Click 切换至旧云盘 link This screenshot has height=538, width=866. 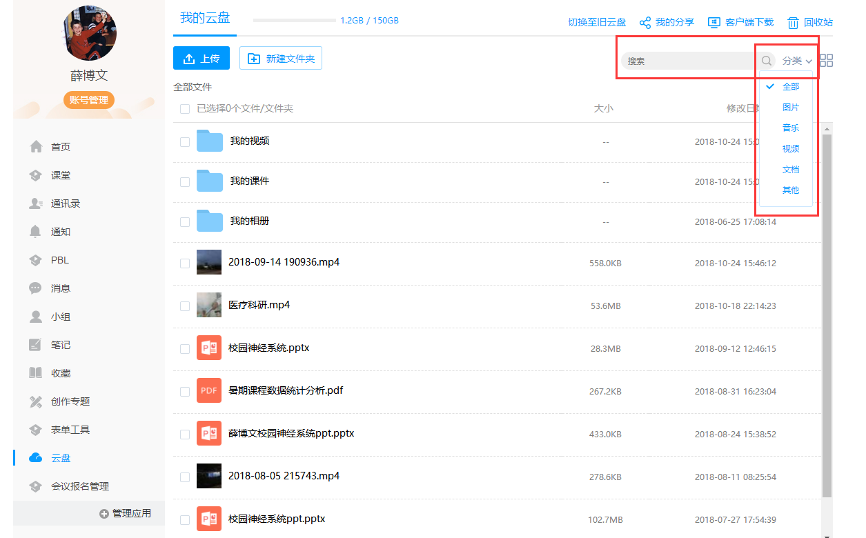coord(597,22)
